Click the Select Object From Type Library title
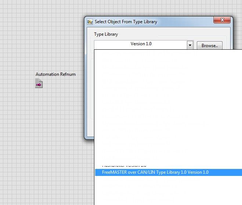Viewport: 242px width, 205px height. coord(126,22)
